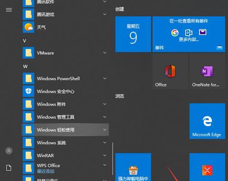Click the WinRAR text label
Image resolution: width=228 pixels, height=181 pixels.
[x=45, y=156]
